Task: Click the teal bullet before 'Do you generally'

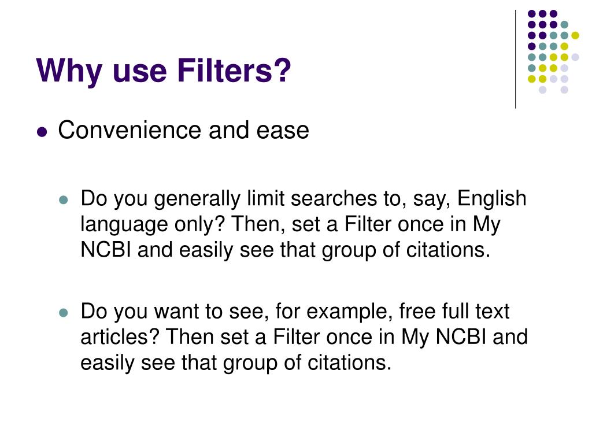Action: coord(64,199)
